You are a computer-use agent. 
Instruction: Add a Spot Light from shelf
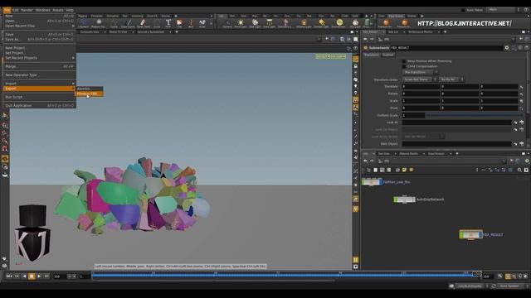[x=255, y=23]
